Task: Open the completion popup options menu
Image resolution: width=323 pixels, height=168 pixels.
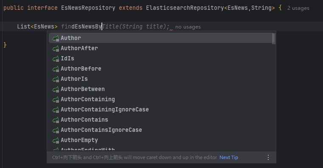Action: 268,157
